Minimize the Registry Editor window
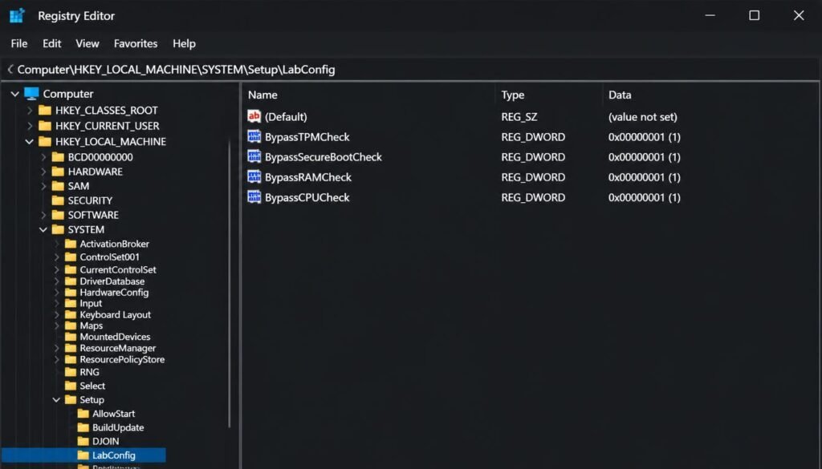 click(710, 16)
